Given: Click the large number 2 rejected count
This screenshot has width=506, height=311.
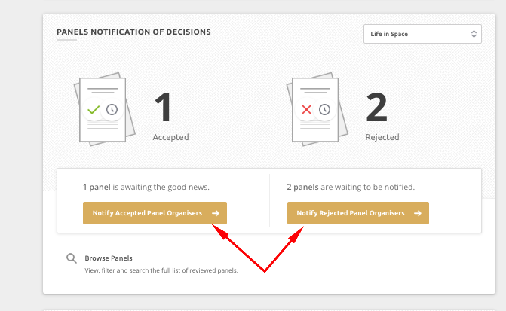Looking at the screenshot, I should pos(376,107).
